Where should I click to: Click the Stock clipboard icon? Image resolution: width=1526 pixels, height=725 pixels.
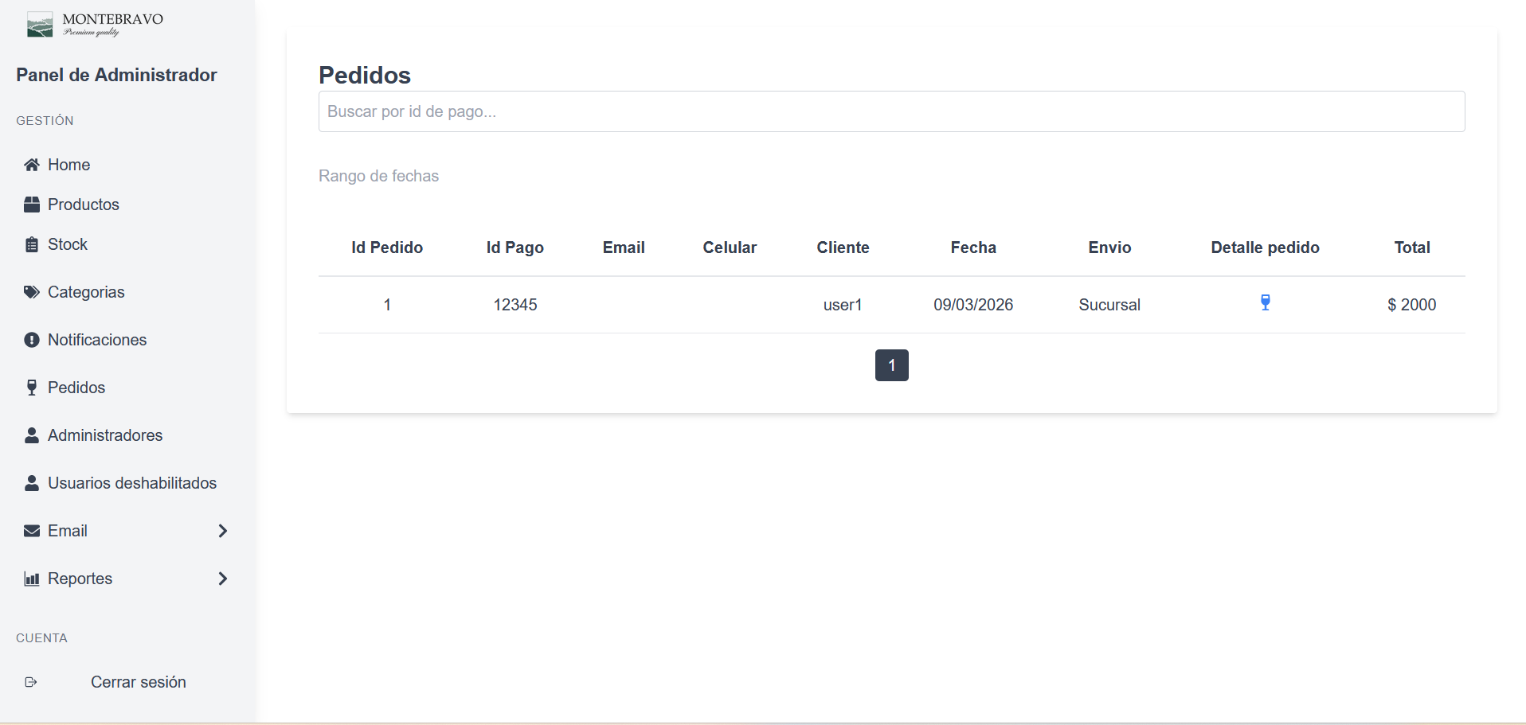[32, 244]
